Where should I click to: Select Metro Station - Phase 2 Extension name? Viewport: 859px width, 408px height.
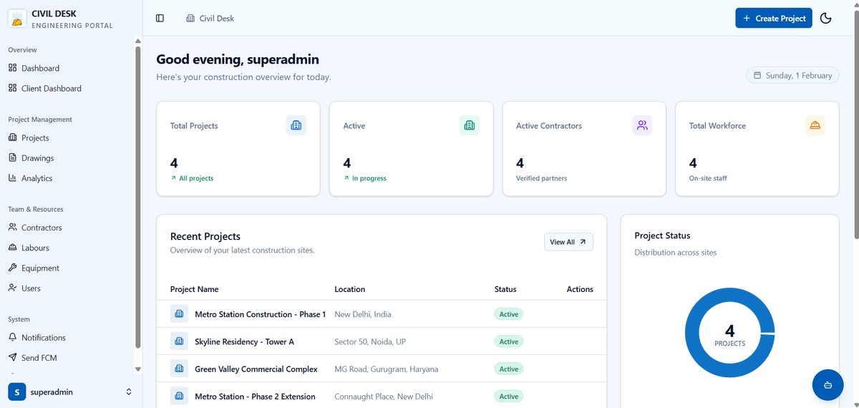click(x=255, y=397)
